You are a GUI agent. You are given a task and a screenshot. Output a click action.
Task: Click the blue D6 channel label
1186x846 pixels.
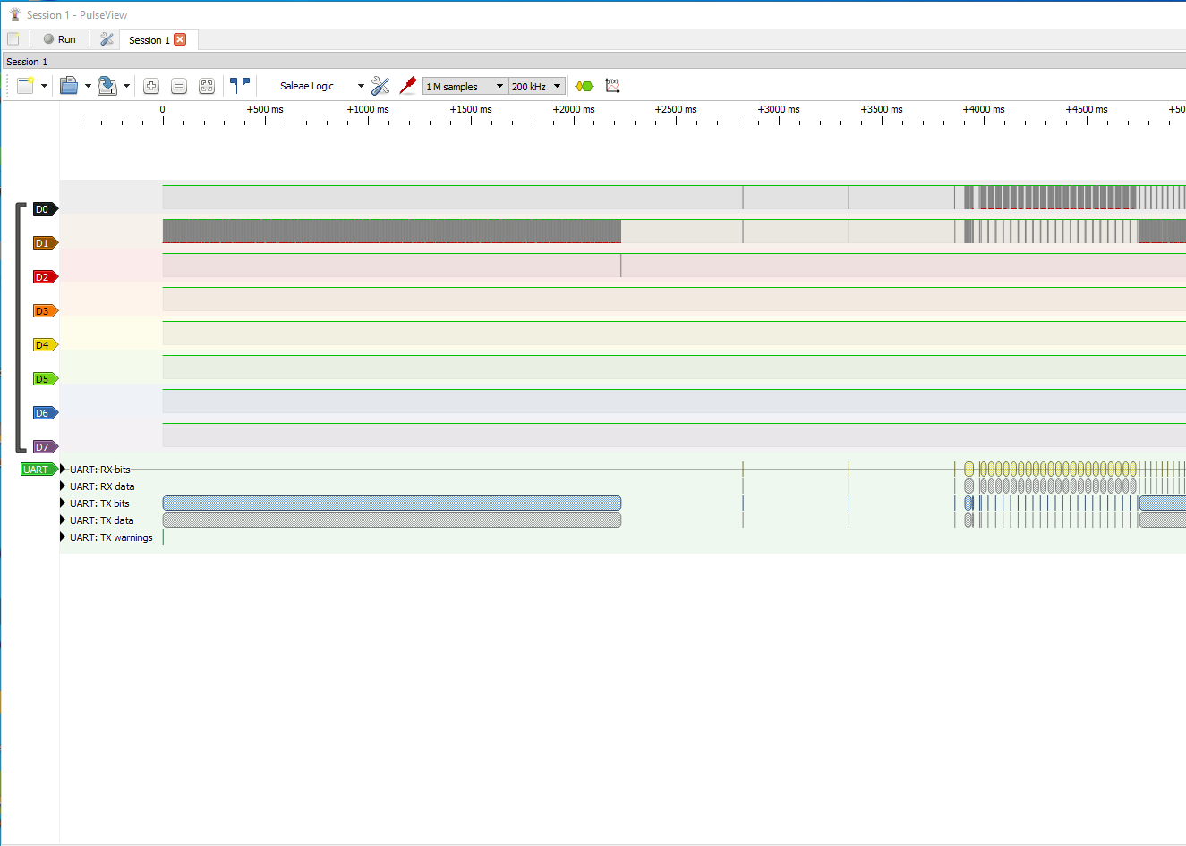[45, 413]
